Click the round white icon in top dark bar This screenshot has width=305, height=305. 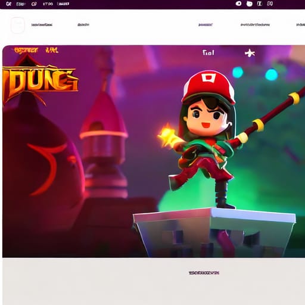238,4
